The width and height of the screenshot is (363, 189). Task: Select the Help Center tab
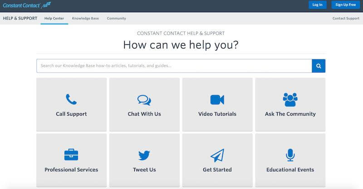[54, 19]
